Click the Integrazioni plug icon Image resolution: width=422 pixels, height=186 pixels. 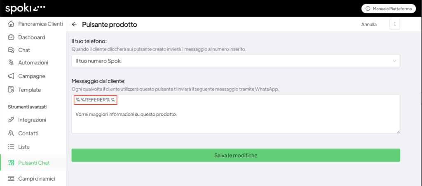tap(11, 120)
